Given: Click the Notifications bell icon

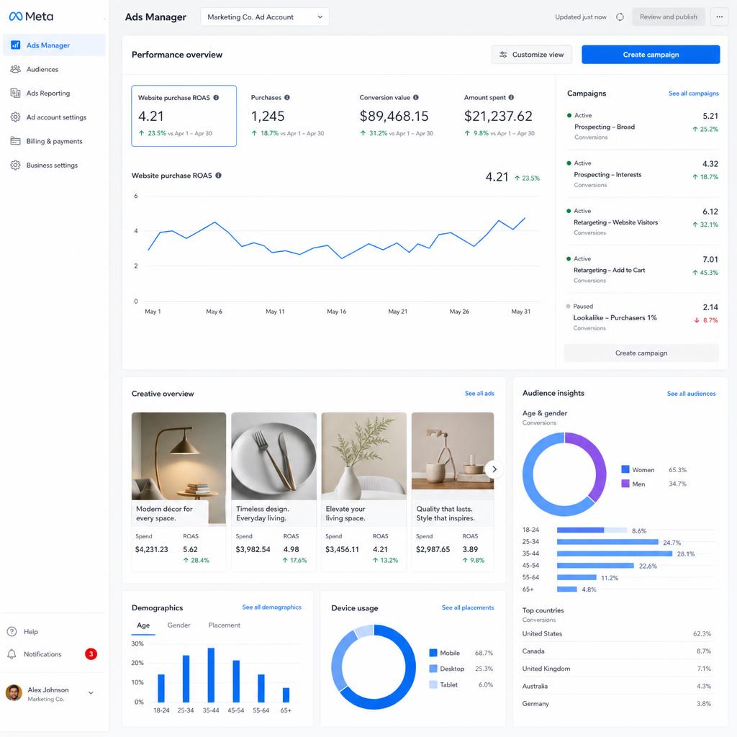Looking at the screenshot, I should (12, 654).
